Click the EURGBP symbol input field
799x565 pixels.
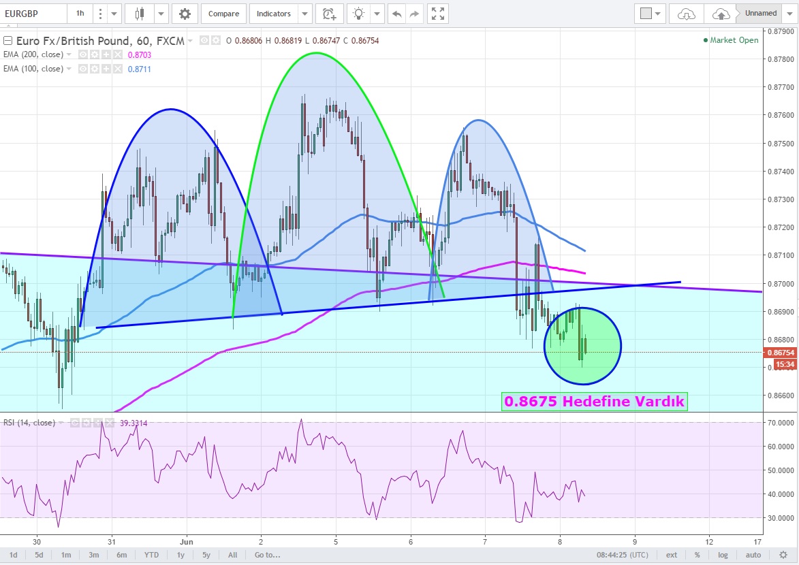pos(34,13)
